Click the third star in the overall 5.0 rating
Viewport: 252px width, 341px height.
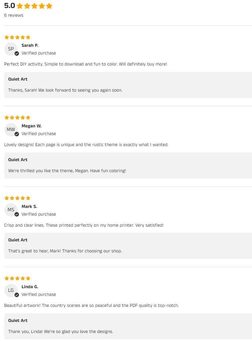tap(34, 6)
